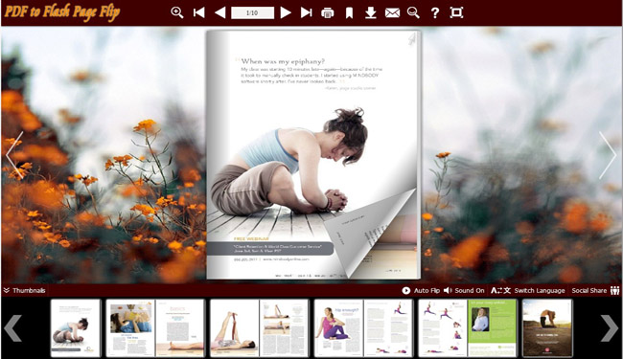Image resolution: width=623 pixels, height=359 pixels.
Task: Go to next page arrow in toolbar
Action: tap(286, 12)
